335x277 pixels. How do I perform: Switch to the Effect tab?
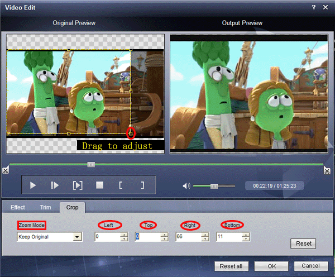pos(18,207)
